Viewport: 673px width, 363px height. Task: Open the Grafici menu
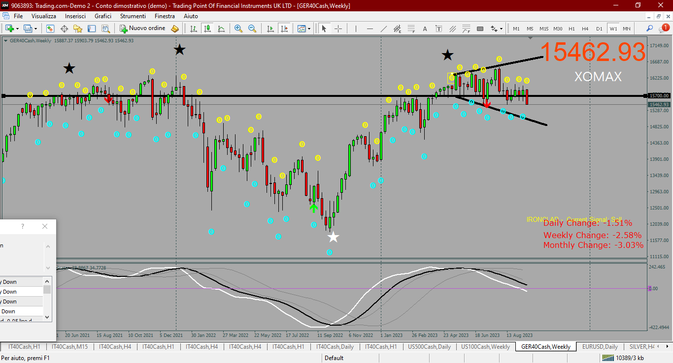[x=103, y=16]
